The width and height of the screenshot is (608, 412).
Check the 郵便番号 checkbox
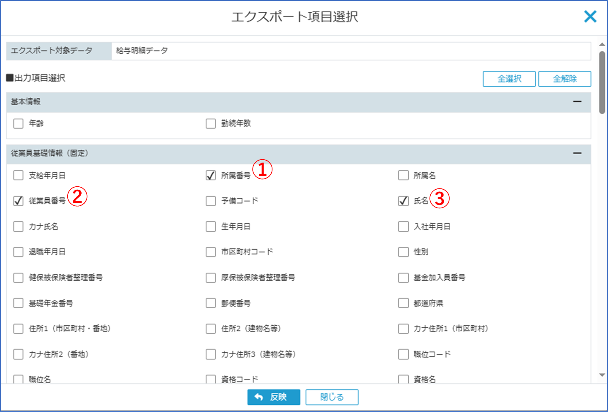(x=211, y=303)
